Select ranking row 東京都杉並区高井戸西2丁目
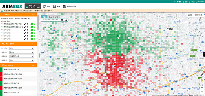The width and height of the screenshot is (205, 96). 18,74
